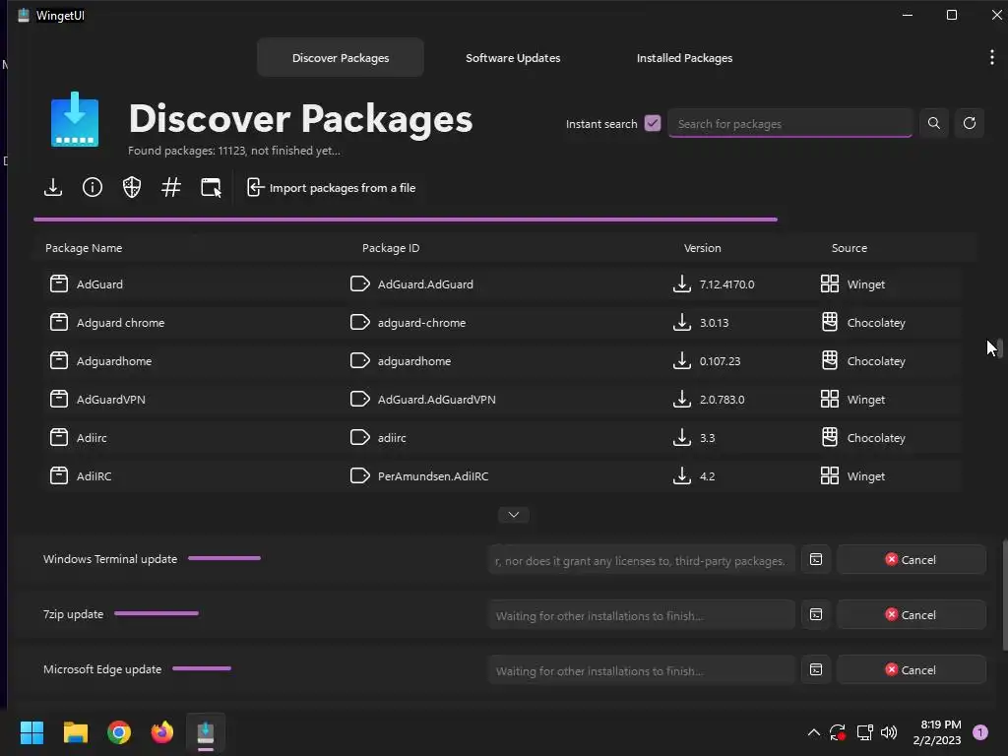Click the Microsoft Edge update progress bar
The image size is (1008, 756).
point(202,668)
